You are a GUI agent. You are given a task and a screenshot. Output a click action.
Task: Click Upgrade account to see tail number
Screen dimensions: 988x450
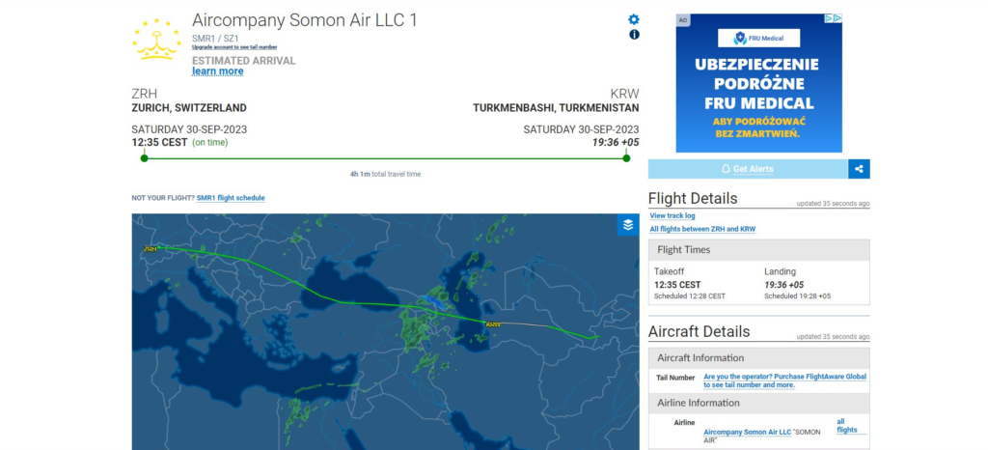(234, 47)
